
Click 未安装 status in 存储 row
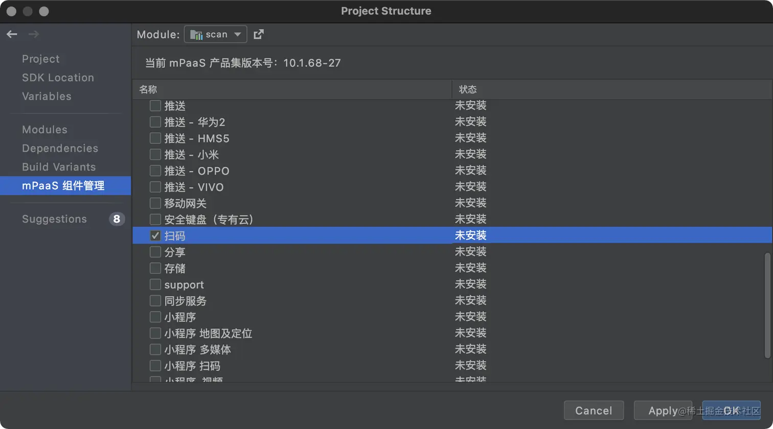[470, 268]
